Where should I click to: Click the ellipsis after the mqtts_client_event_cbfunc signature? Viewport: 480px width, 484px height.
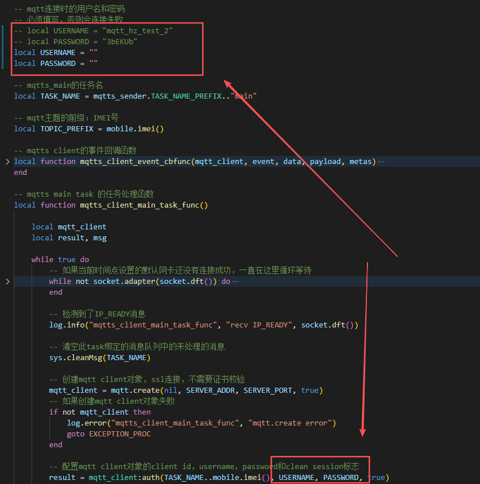[381, 162]
